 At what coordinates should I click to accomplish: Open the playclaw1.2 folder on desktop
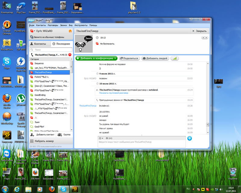tap(134, 8)
